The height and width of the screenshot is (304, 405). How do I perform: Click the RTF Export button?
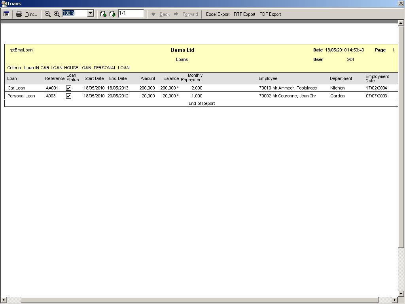coord(244,14)
